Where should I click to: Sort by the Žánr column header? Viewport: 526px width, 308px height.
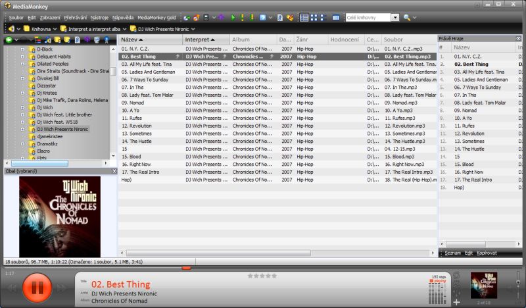coord(310,39)
